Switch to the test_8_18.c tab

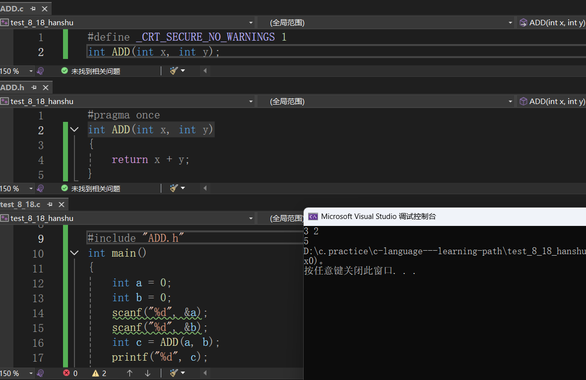[x=20, y=205]
